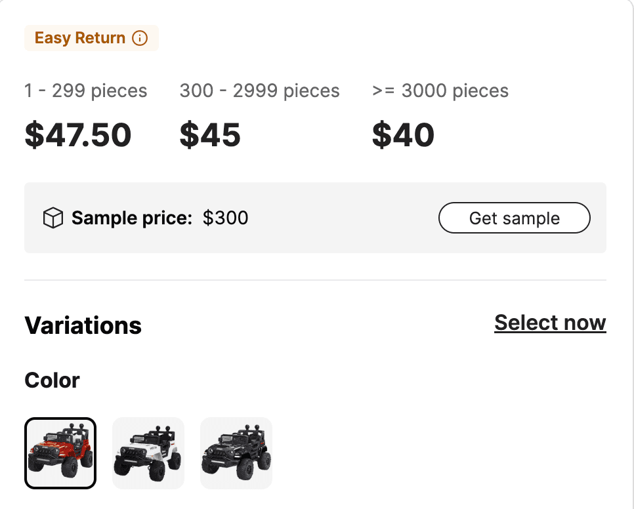Click the $40 wholesale price
The image size is (634, 509).
coord(404,135)
